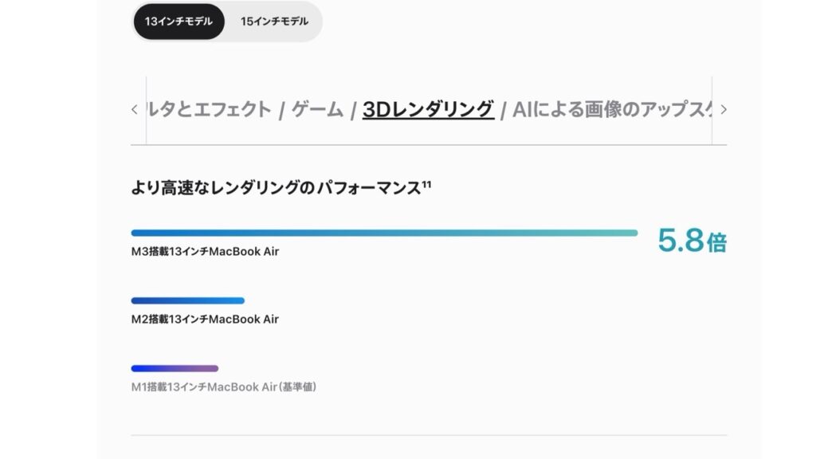Image resolution: width=816 pixels, height=459 pixels.
Task: Switch to the AIによる画像のアップスケール tab
Action: (612, 110)
